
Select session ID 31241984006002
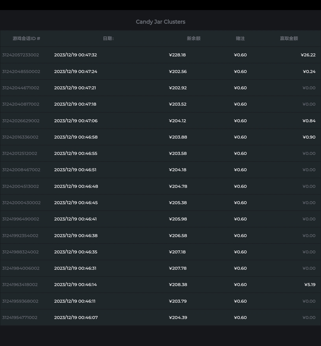(x=21, y=268)
